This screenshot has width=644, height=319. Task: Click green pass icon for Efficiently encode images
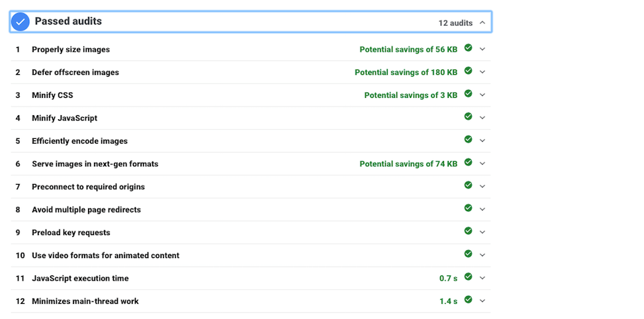coord(468,140)
